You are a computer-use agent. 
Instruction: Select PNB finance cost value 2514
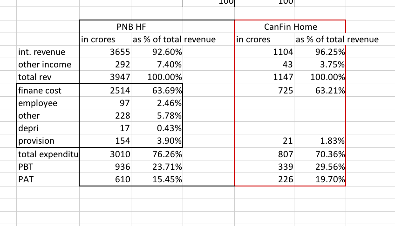pos(105,90)
